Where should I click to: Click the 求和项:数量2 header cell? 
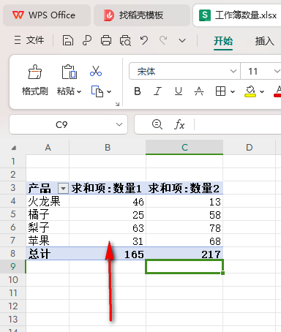click(x=184, y=188)
